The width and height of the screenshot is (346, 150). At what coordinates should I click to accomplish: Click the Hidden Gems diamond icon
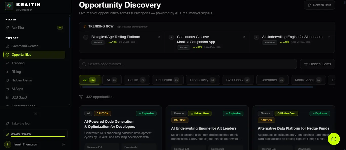coord(7,80)
